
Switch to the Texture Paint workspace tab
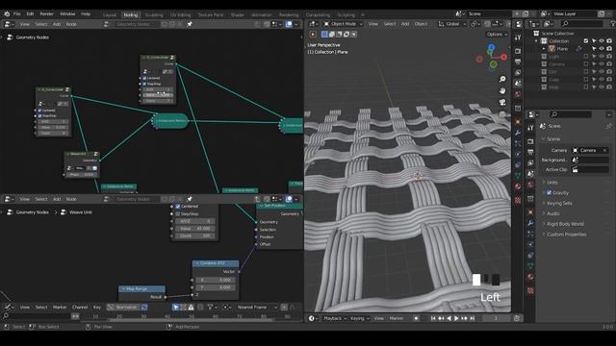point(211,15)
